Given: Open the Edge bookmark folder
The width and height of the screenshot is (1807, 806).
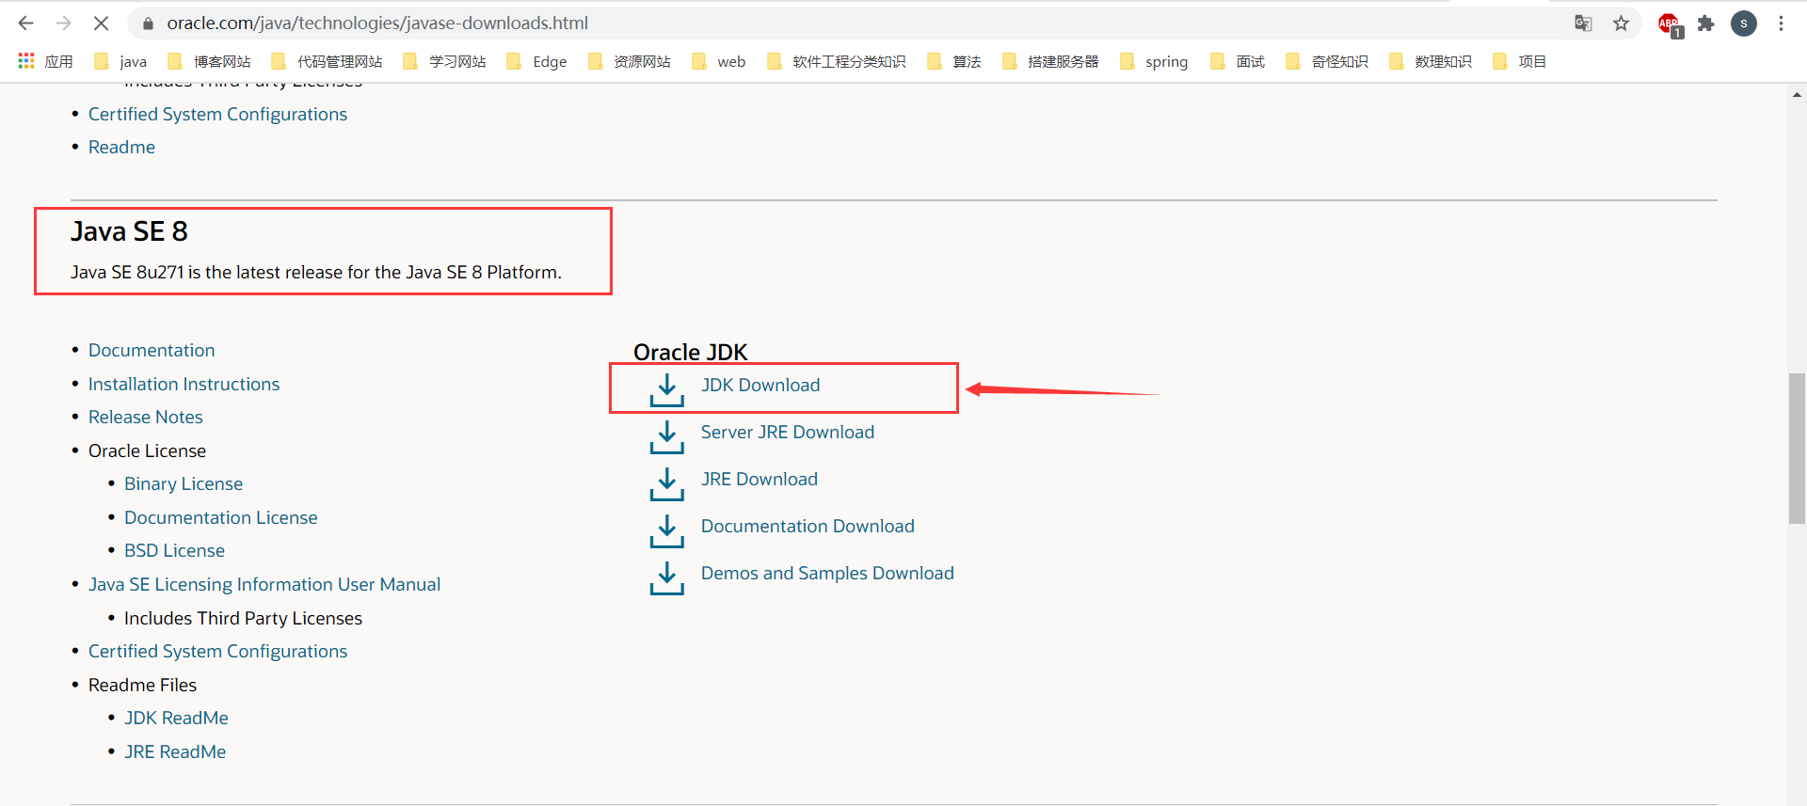Looking at the screenshot, I should pyautogui.click(x=536, y=61).
